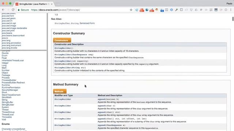This screenshot has width=234, height=131.
Task: Open the Enum class in the class list
Action: pyautogui.click(x=4, y=56)
